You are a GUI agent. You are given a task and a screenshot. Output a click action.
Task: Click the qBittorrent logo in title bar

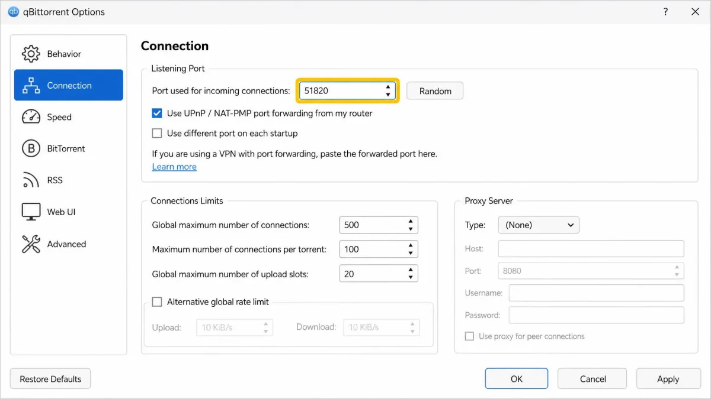[13, 12]
